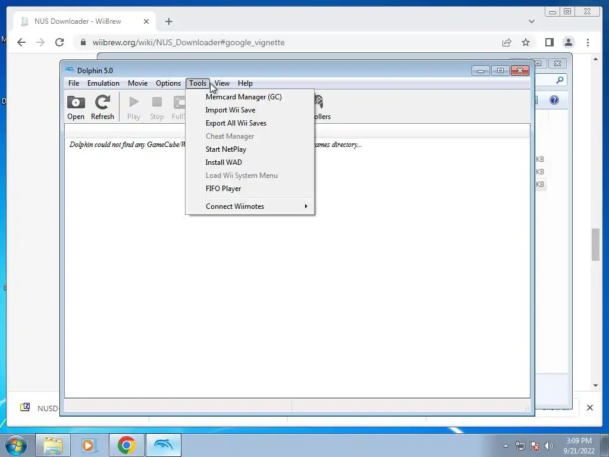This screenshot has height=457, width=609.
Task: Select Memcard Manager (GC)
Action: click(250, 97)
